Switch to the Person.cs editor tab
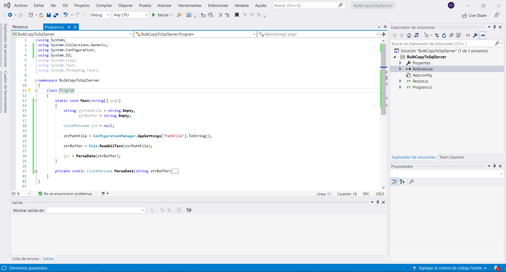 (20, 27)
